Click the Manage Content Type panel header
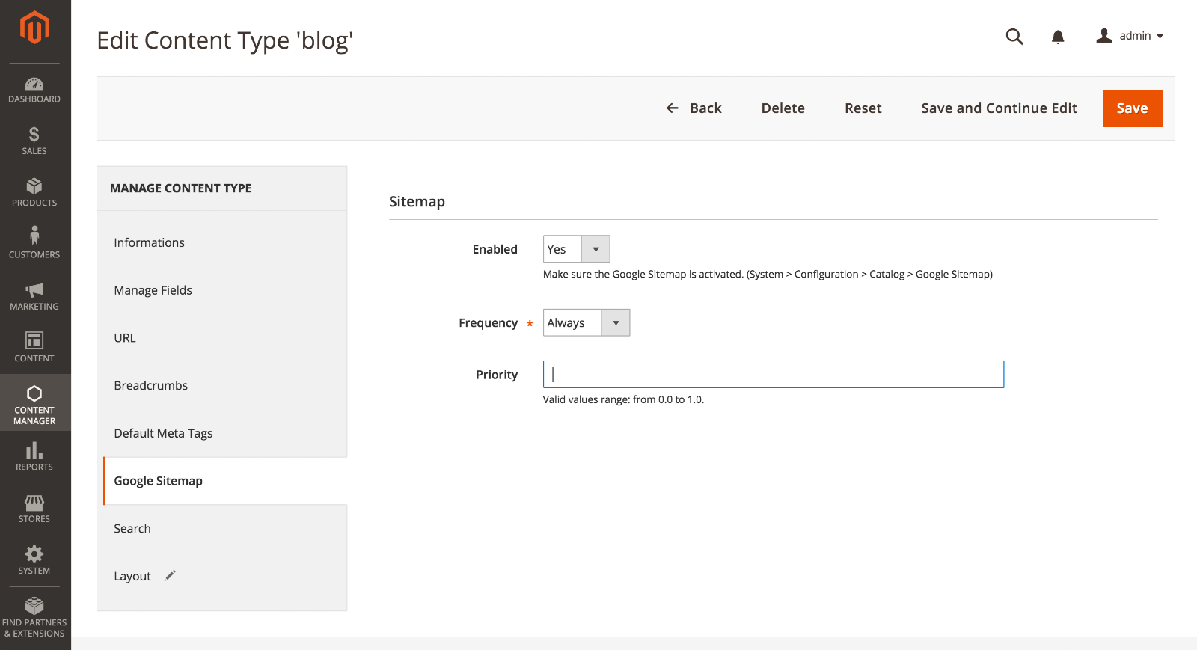 (180, 188)
